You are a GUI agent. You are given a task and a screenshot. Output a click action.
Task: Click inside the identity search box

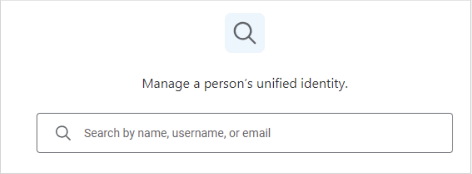pos(244,133)
